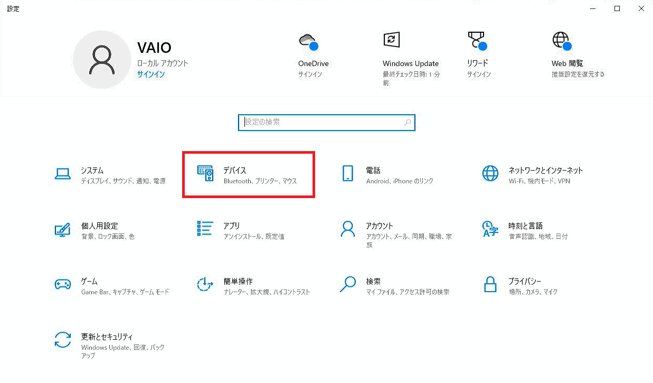This screenshot has height=383, width=653.
Task: Click the 更新とセキュリティ category title
Action: tap(107, 337)
